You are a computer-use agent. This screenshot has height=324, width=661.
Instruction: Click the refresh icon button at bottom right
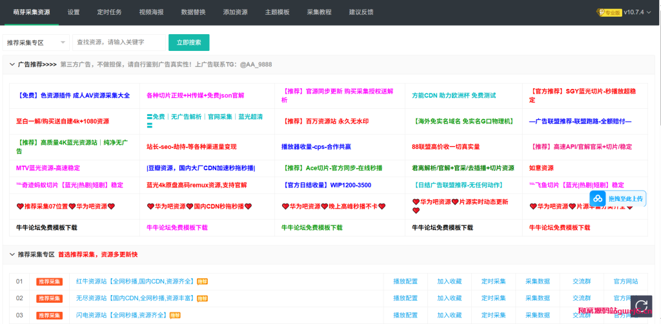point(641,305)
